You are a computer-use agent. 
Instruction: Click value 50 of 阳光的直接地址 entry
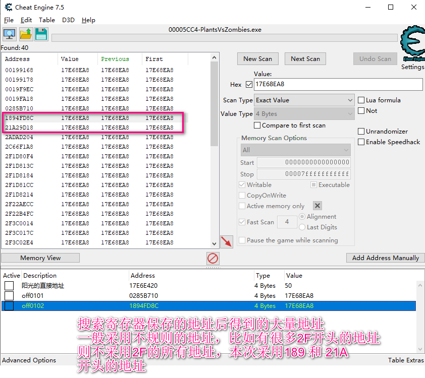click(x=288, y=286)
